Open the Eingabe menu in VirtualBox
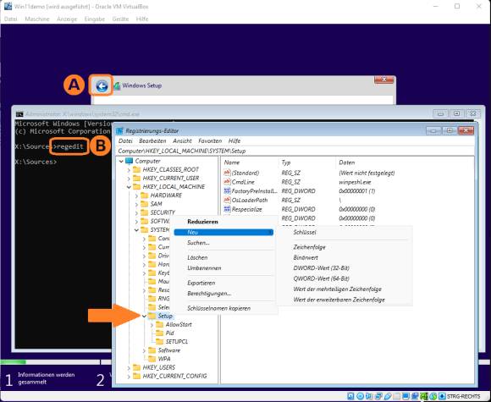Screen dimensions: 491x402 click(x=95, y=19)
